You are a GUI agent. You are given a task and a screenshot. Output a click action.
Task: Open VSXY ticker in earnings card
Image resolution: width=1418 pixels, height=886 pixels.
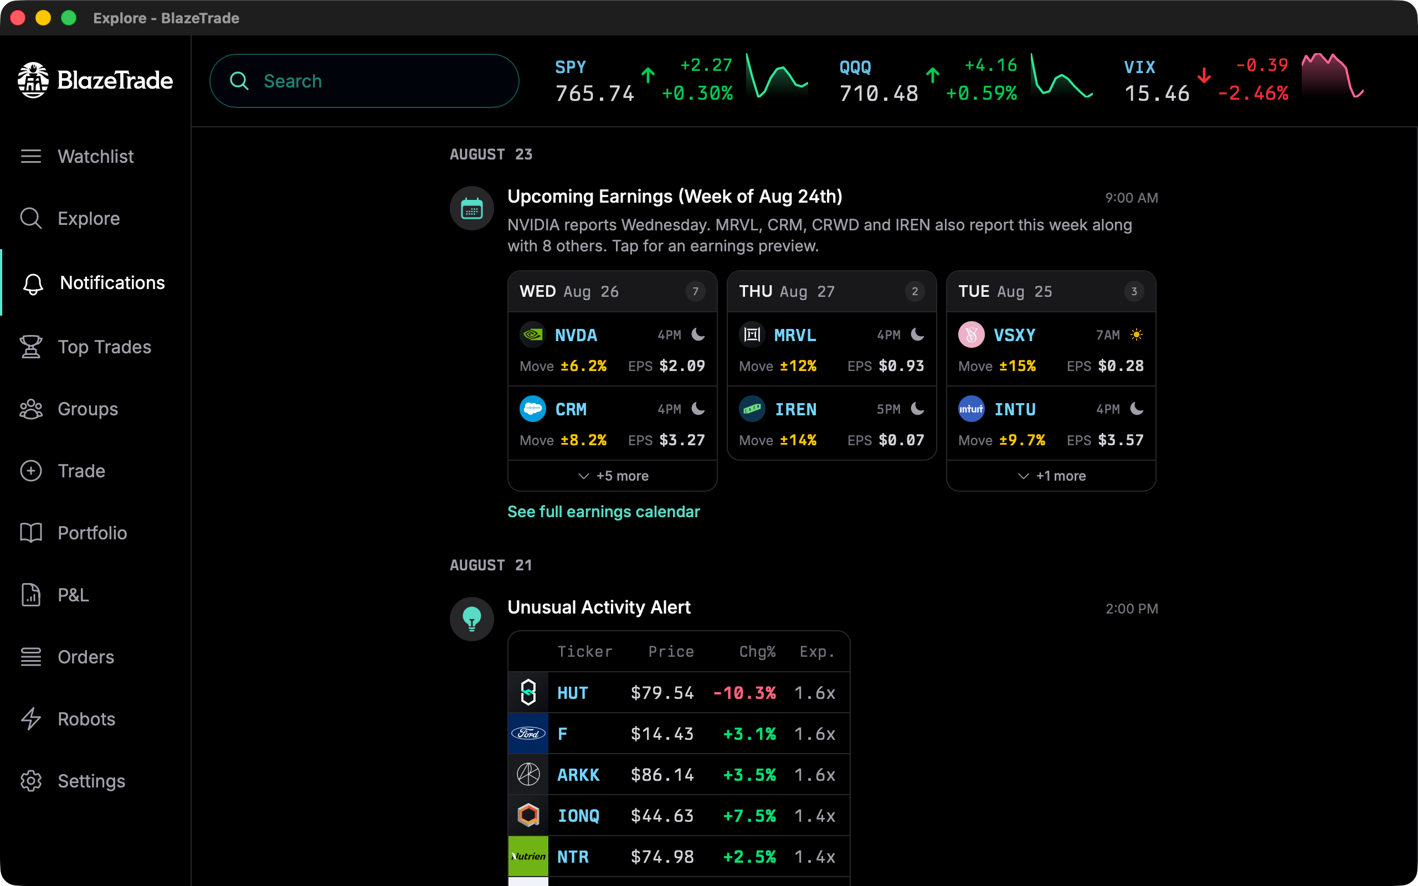point(1014,335)
